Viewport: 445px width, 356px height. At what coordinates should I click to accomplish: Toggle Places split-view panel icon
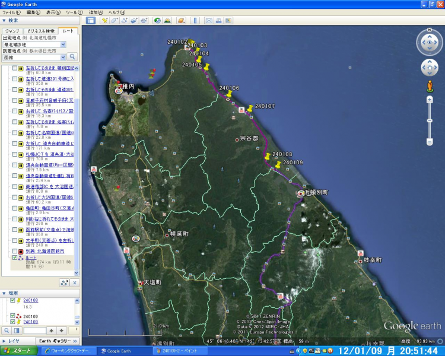tap(17, 330)
